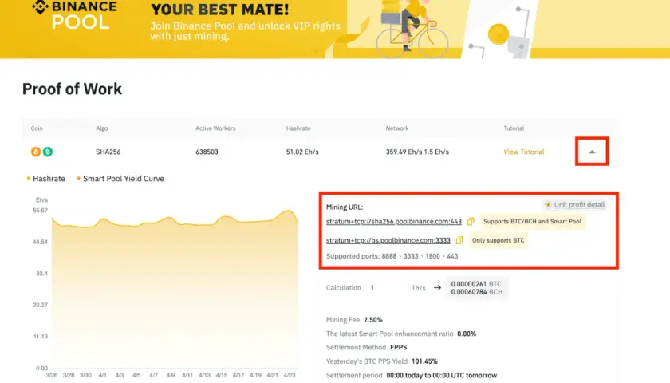Toggle the Hashrate chart legend

tap(46, 179)
